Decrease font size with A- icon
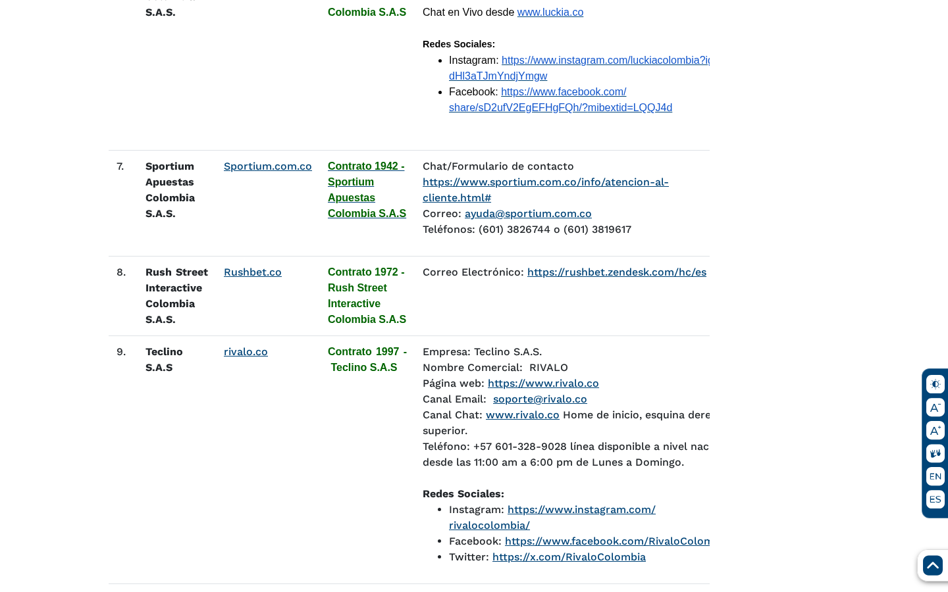This screenshot has width=948, height=592. pos(935,407)
